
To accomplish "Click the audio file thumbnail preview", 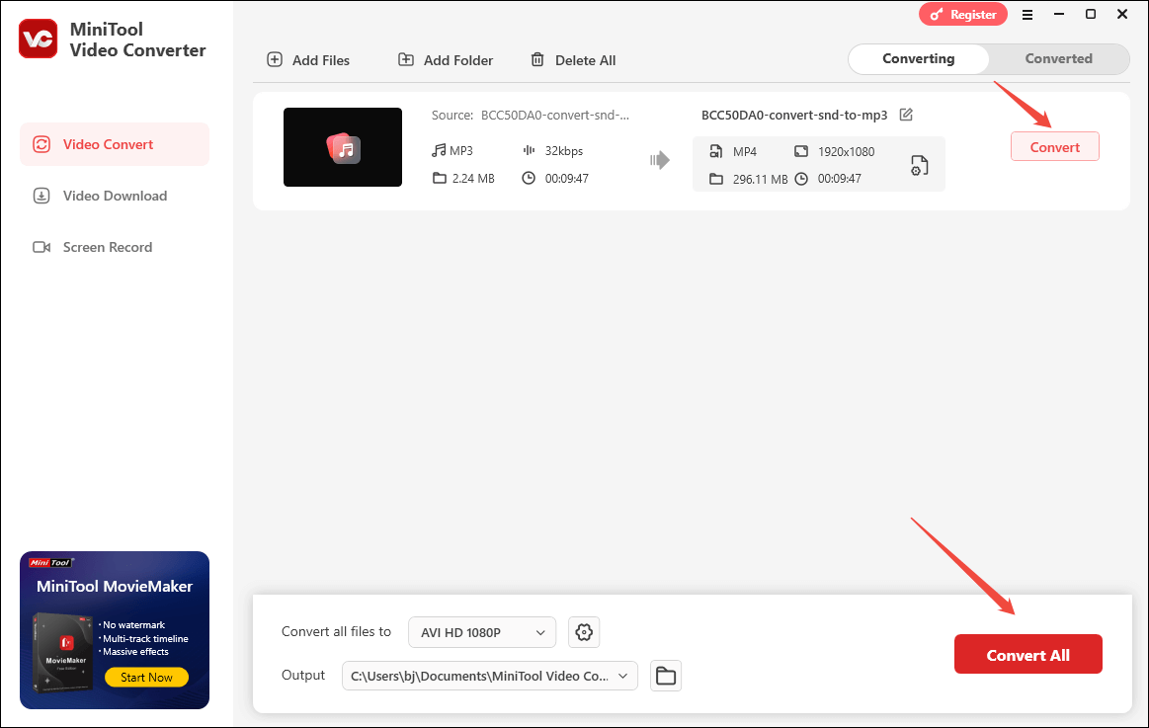I will click(343, 147).
